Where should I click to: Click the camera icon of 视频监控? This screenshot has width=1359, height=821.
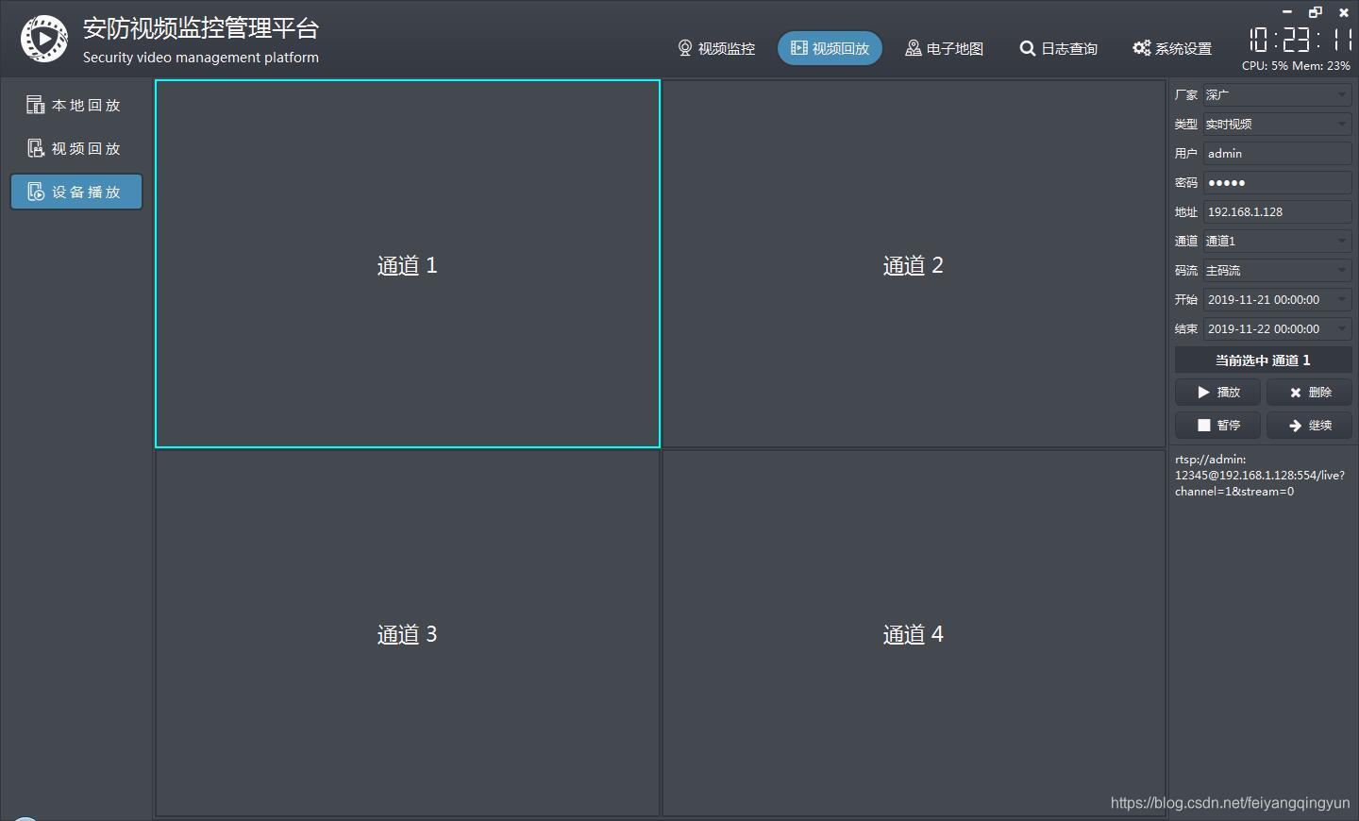click(685, 48)
